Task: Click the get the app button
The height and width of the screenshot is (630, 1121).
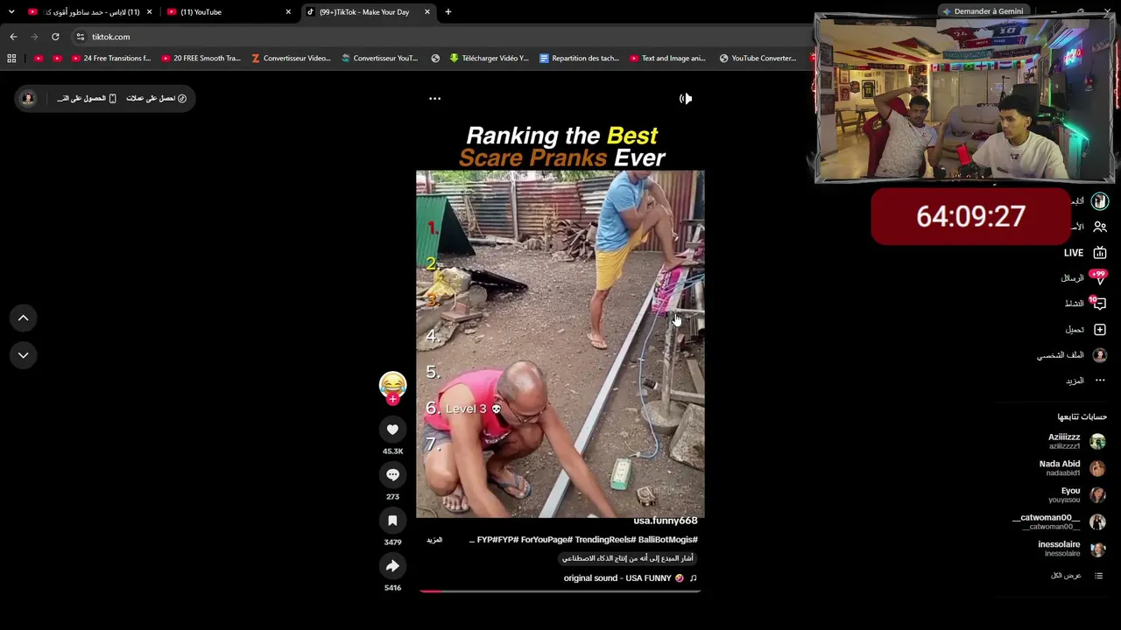Action: [87, 98]
